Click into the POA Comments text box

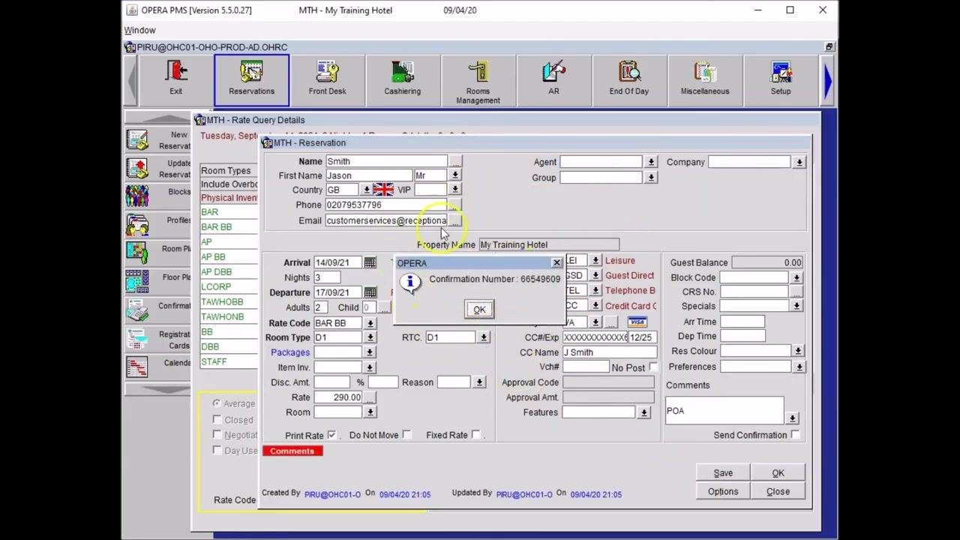(724, 411)
